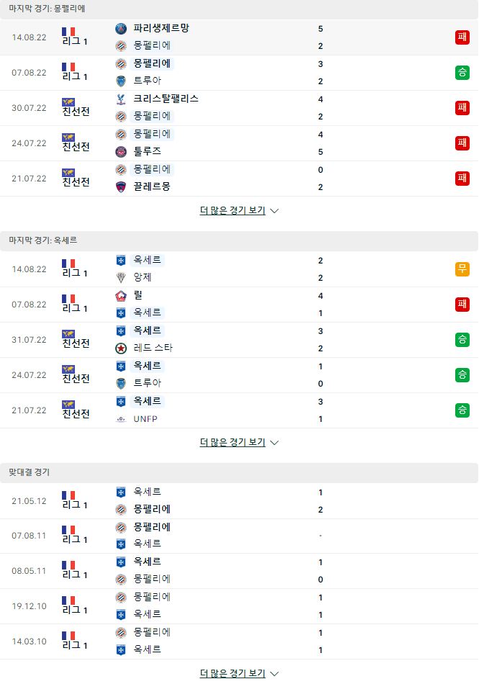Click the Angers club logo
The image size is (479, 684).
121,278
